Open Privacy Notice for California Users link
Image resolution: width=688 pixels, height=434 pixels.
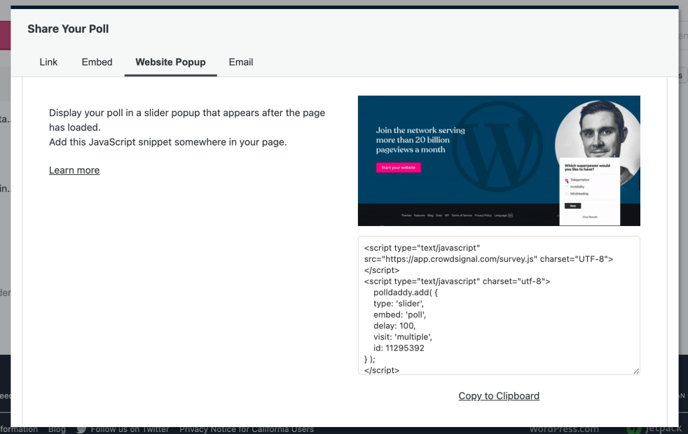[x=247, y=429]
